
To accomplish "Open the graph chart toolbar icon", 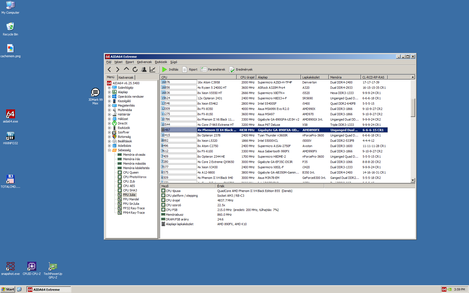I will tap(152, 69).
